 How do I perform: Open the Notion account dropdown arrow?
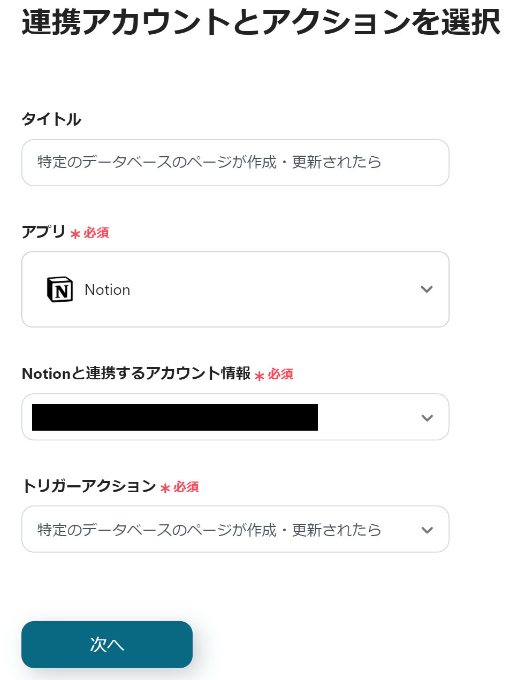click(x=426, y=418)
